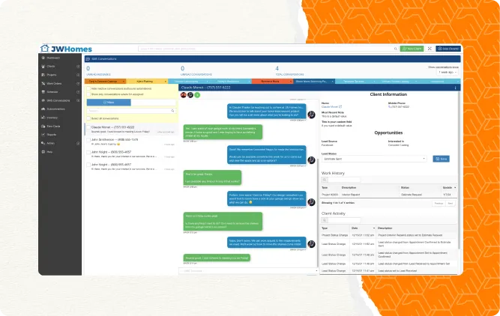
Task: Open Claude Monet client name link
Action: click(x=330, y=107)
